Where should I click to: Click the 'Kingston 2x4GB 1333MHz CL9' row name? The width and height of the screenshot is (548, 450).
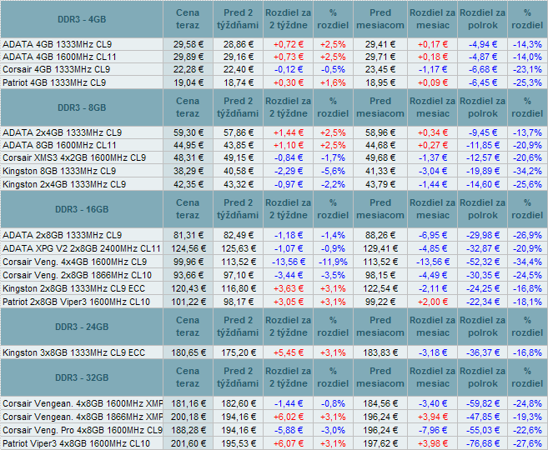point(64,184)
